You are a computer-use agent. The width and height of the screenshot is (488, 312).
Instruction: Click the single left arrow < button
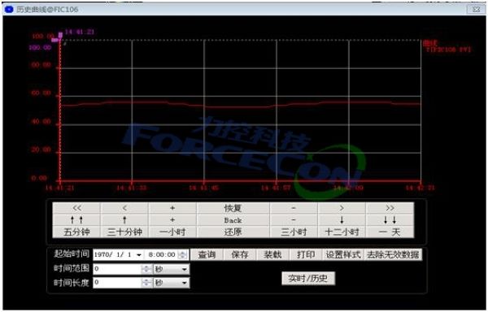tap(124, 208)
